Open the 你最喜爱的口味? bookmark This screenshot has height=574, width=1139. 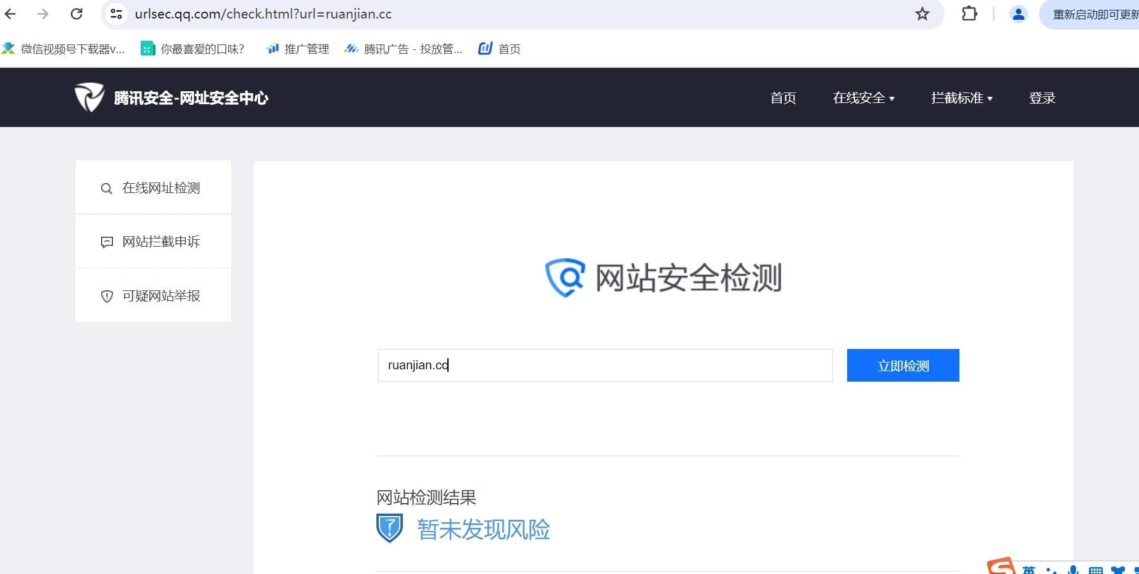tap(193, 49)
